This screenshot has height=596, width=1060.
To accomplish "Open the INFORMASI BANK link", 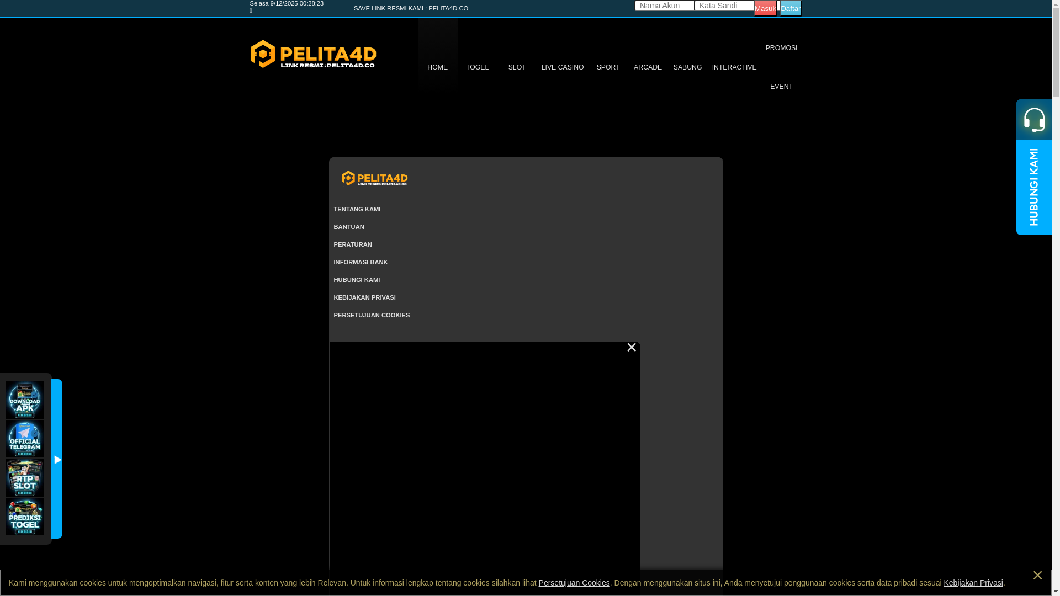I will tap(361, 262).
